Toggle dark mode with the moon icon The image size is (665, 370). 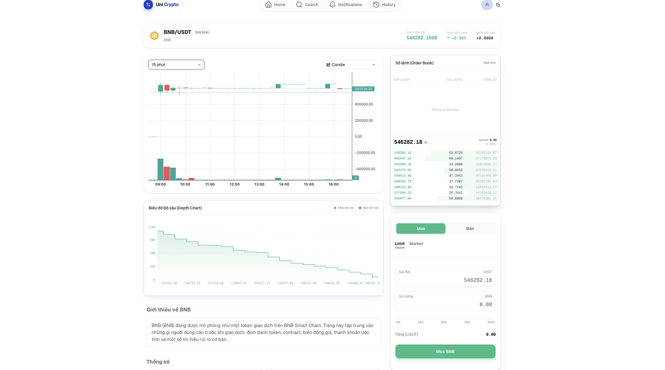coord(498,5)
